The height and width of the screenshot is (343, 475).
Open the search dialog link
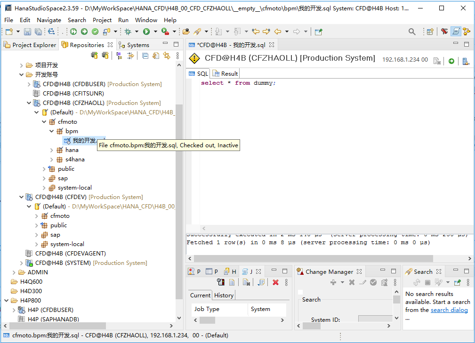449,310
